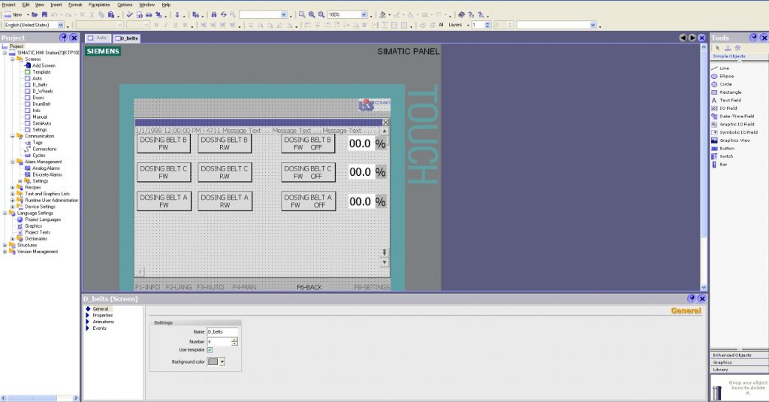Select the Switch object tool

(x=726, y=156)
